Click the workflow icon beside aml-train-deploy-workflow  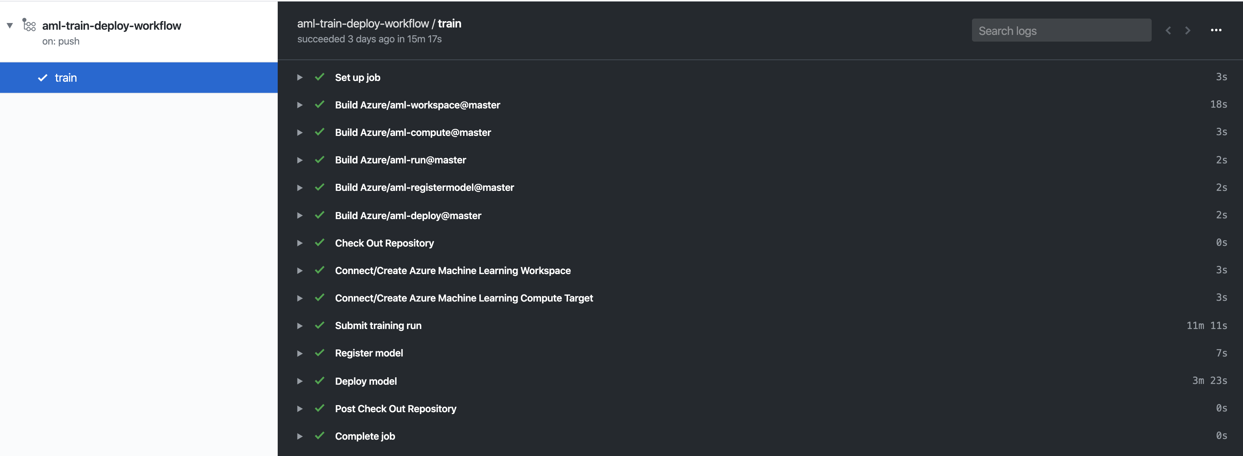[29, 25]
